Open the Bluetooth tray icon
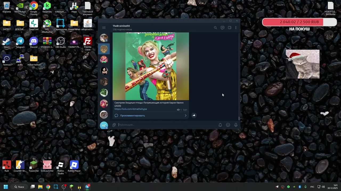341x191 pixels. 300,187
